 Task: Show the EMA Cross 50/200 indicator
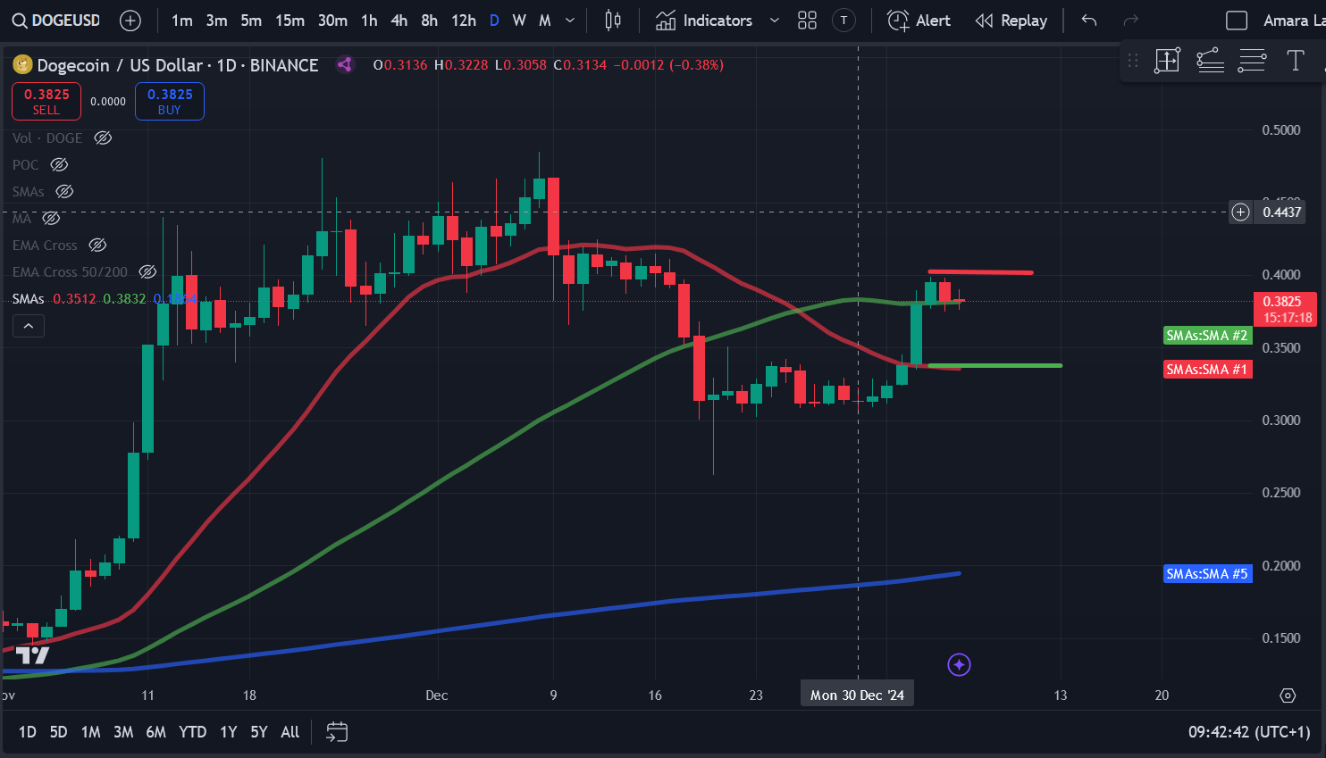point(147,271)
